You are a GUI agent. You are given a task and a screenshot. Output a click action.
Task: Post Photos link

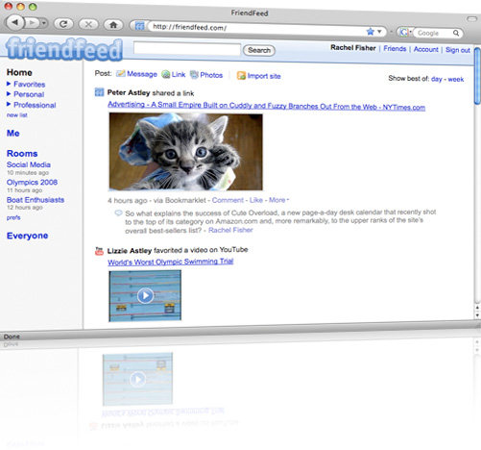coord(211,75)
